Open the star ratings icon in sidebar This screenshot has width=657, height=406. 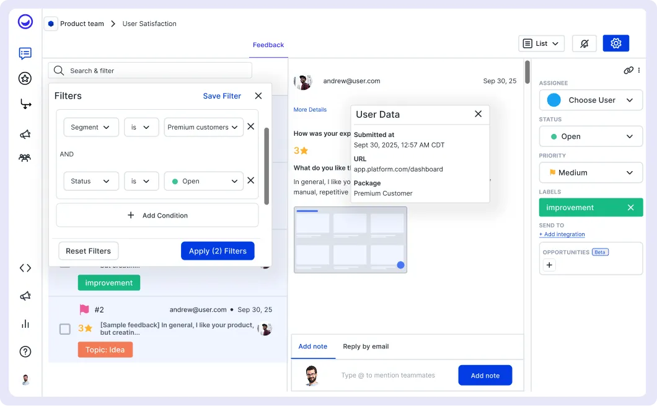25,78
